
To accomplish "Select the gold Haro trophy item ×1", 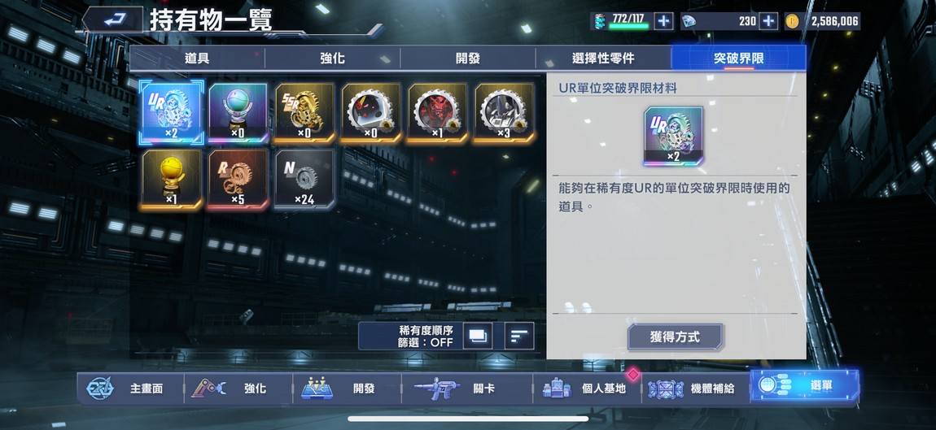I will pos(171,179).
